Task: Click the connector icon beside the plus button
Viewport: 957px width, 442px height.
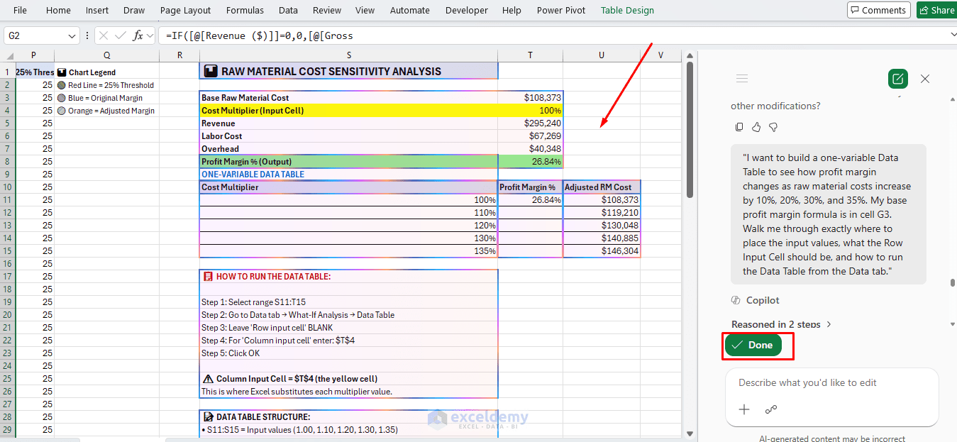Action: [x=771, y=409]
